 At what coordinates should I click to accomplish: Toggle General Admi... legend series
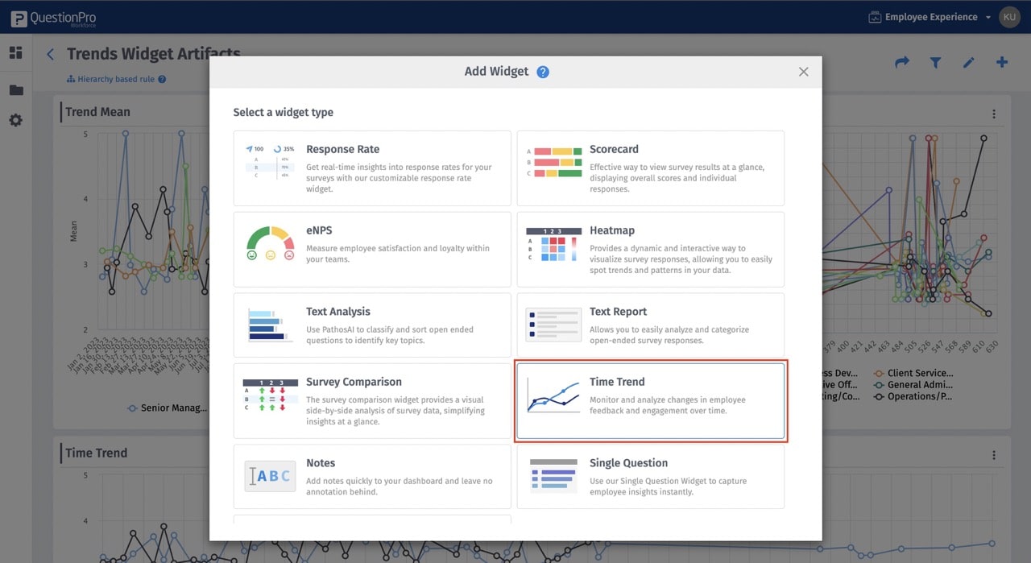(913, 385)
